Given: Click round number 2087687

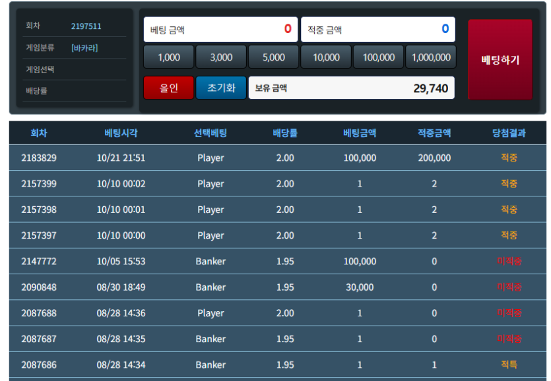Looking at the screenshot, I should [39, 339].
